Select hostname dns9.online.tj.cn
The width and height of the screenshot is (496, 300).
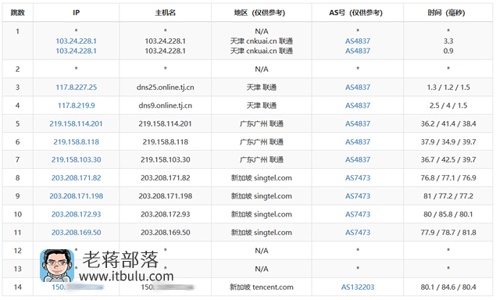point(165,105)
